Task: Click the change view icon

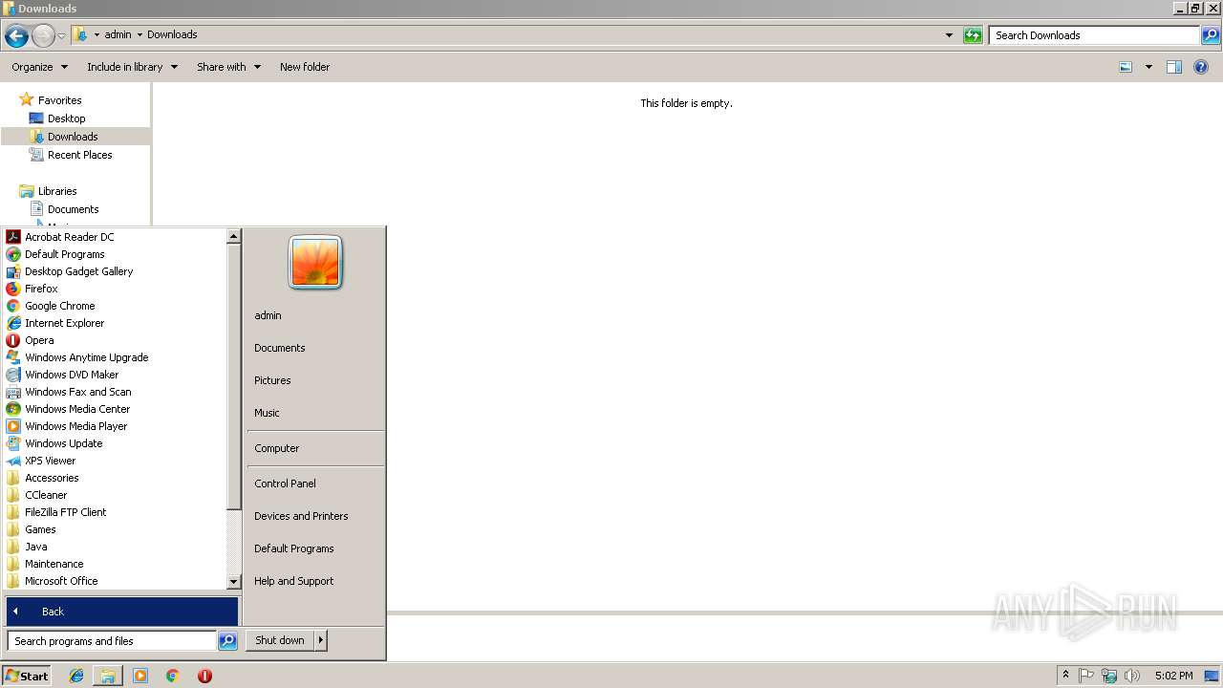Action: pos(1126,67)
